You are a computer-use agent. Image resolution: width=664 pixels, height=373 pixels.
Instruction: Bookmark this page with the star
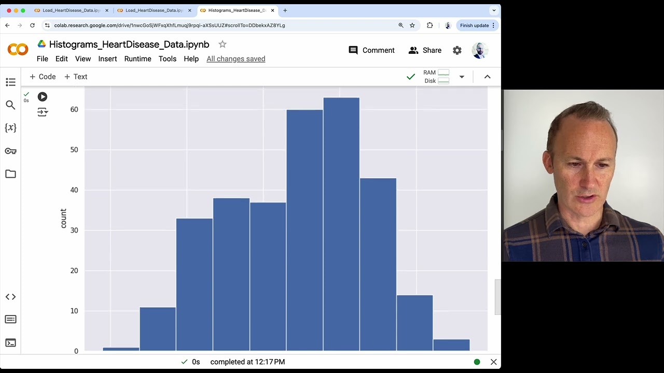[x=412, y=25]
